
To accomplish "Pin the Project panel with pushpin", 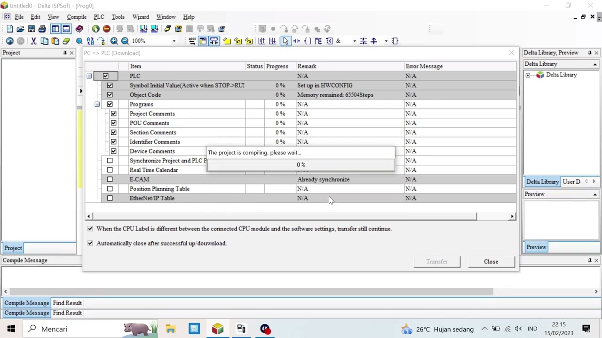I will click(x=65, y=53).
